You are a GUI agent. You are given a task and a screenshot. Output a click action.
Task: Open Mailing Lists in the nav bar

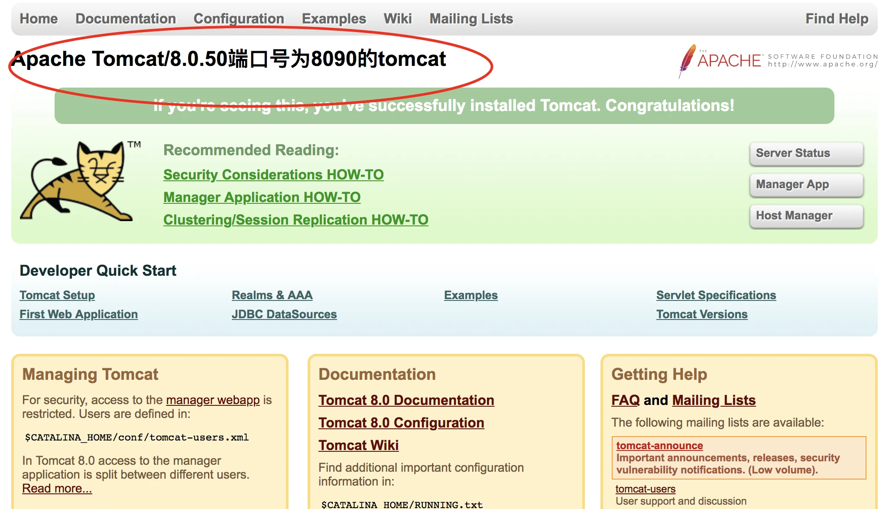[471, 19]
